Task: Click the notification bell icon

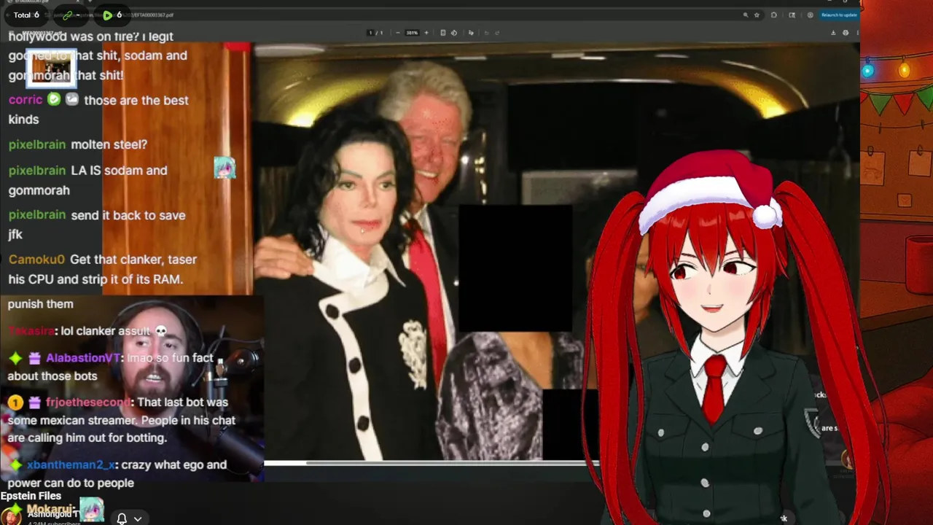Action: (122, 518)
